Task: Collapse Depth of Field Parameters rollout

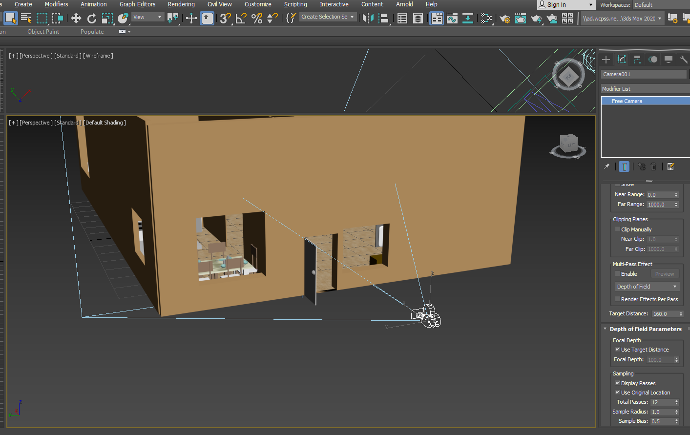Action: [x=645, y=329]
